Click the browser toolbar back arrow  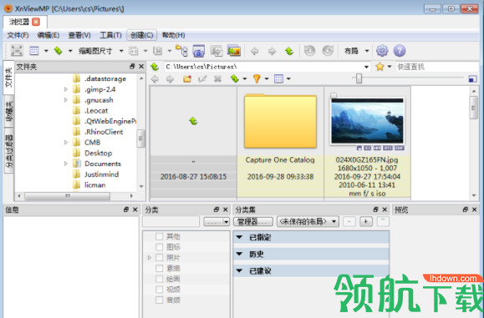(155, 79)
